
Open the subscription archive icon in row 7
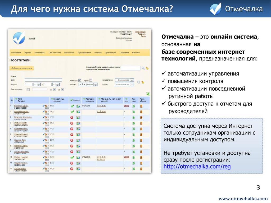click(141, 140)
